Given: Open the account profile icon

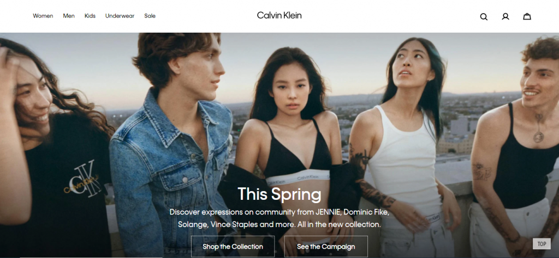Looking at the screenshot, I should coord(505,16).
